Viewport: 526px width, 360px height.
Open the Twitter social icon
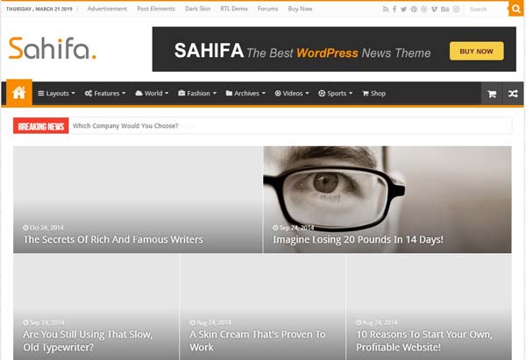coord(403,9)
